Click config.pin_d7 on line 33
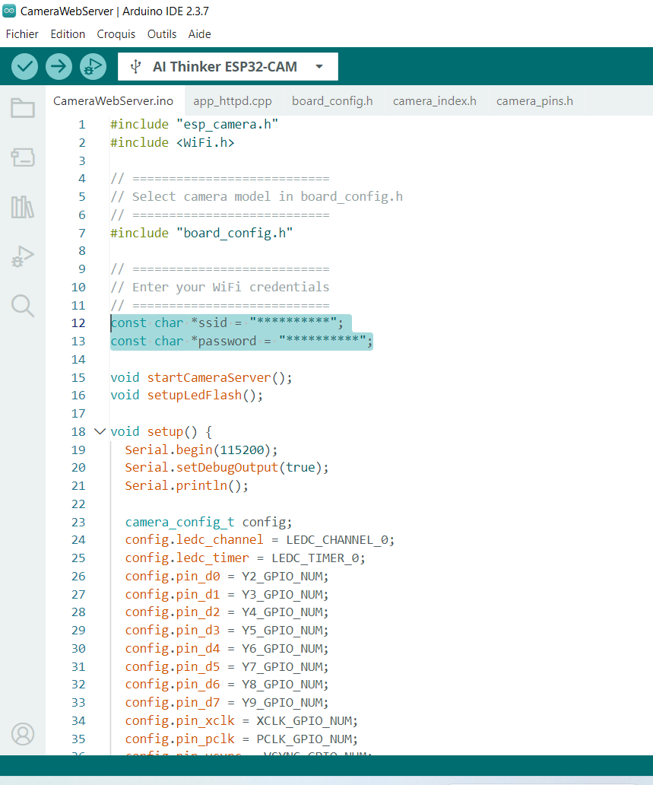Image resolution: width=653 pixels, height=785 pixels. point(173,702)
